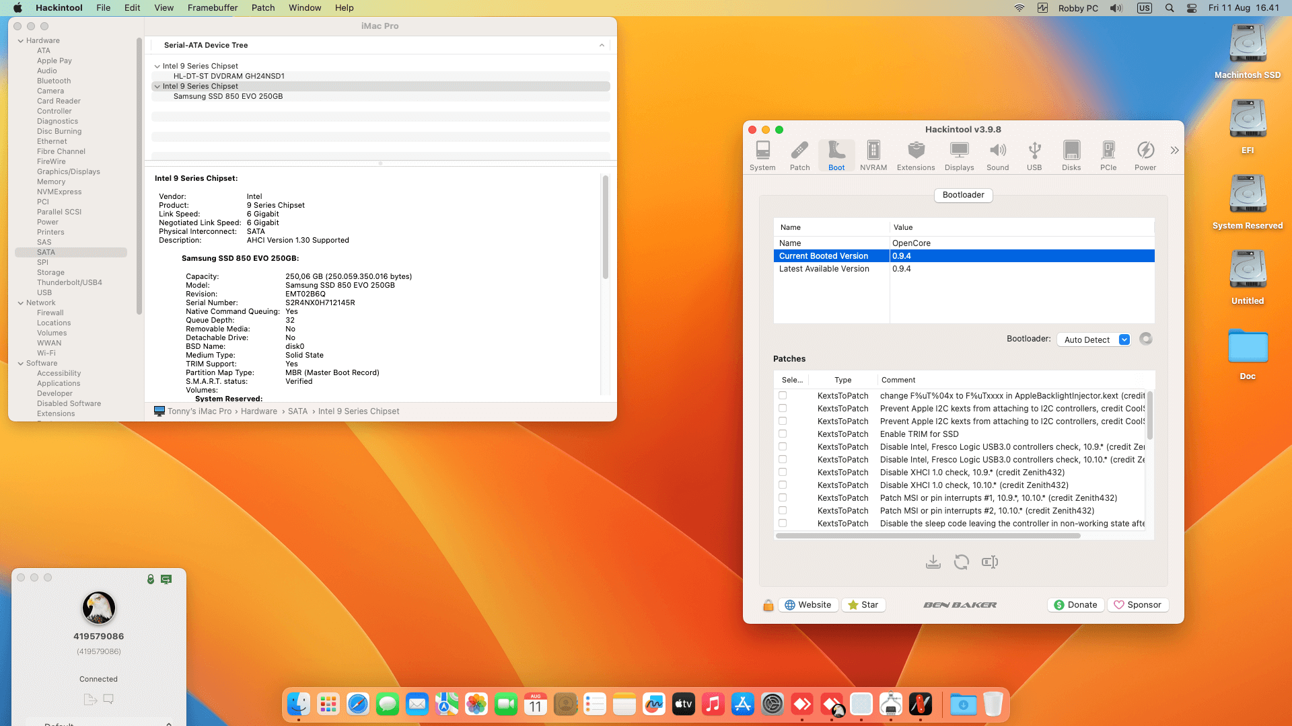Click the System Information sidebar scrollbar
Image resolution: width=1292 pixels, height=726 pixels.
click(139, 176)
